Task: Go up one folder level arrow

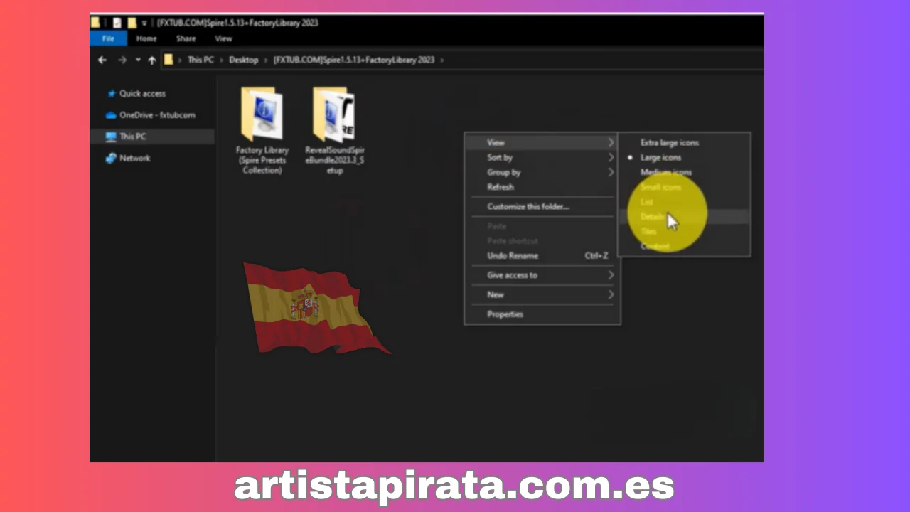Action: 151,60
